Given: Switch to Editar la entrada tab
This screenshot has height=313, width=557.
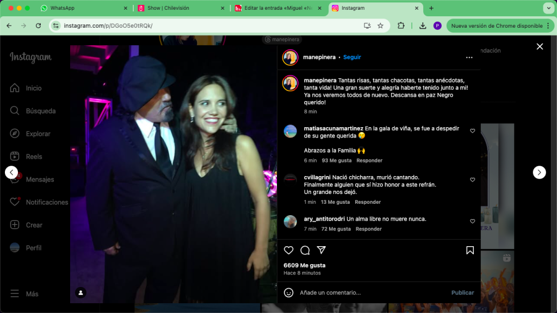Looking at the screenshot, I should pos(278,8).
